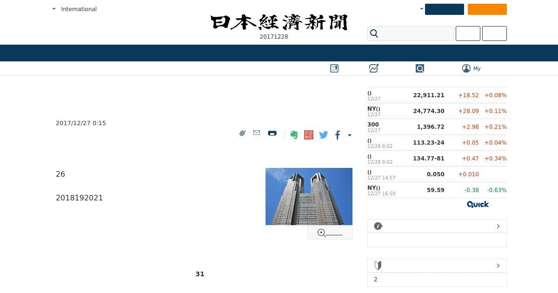The height and width of the screenshot is (293, 558).
Task: Click the article timestamp 2017/12/27 0:15
Action: point(81,123)
